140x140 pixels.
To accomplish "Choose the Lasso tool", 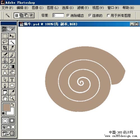I will [5, 42].
